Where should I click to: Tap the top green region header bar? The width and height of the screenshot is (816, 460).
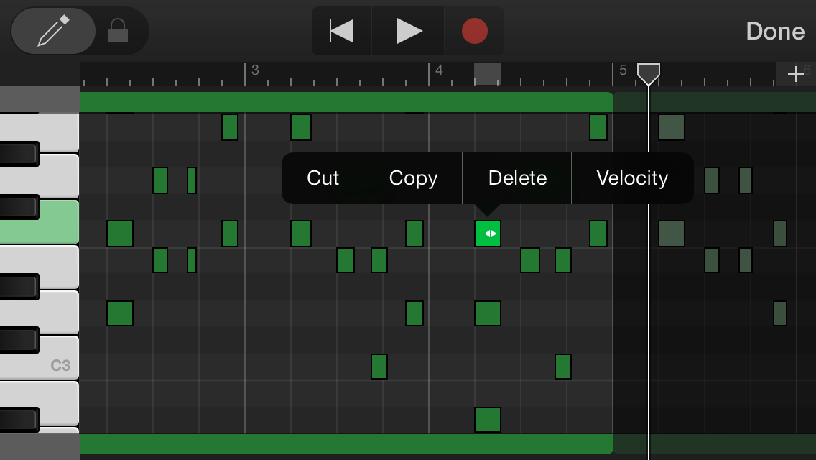coord(347,102)
